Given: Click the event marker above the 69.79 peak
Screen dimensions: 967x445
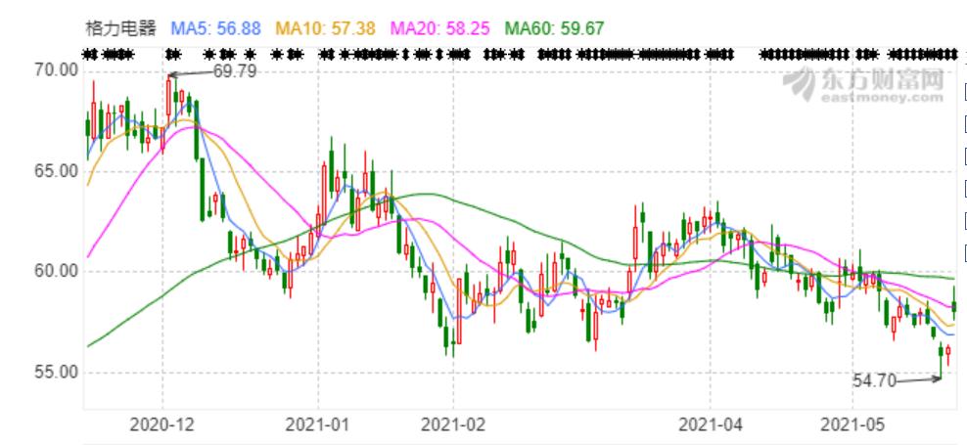Looking at the screenshot, I should tap(174, 53).
